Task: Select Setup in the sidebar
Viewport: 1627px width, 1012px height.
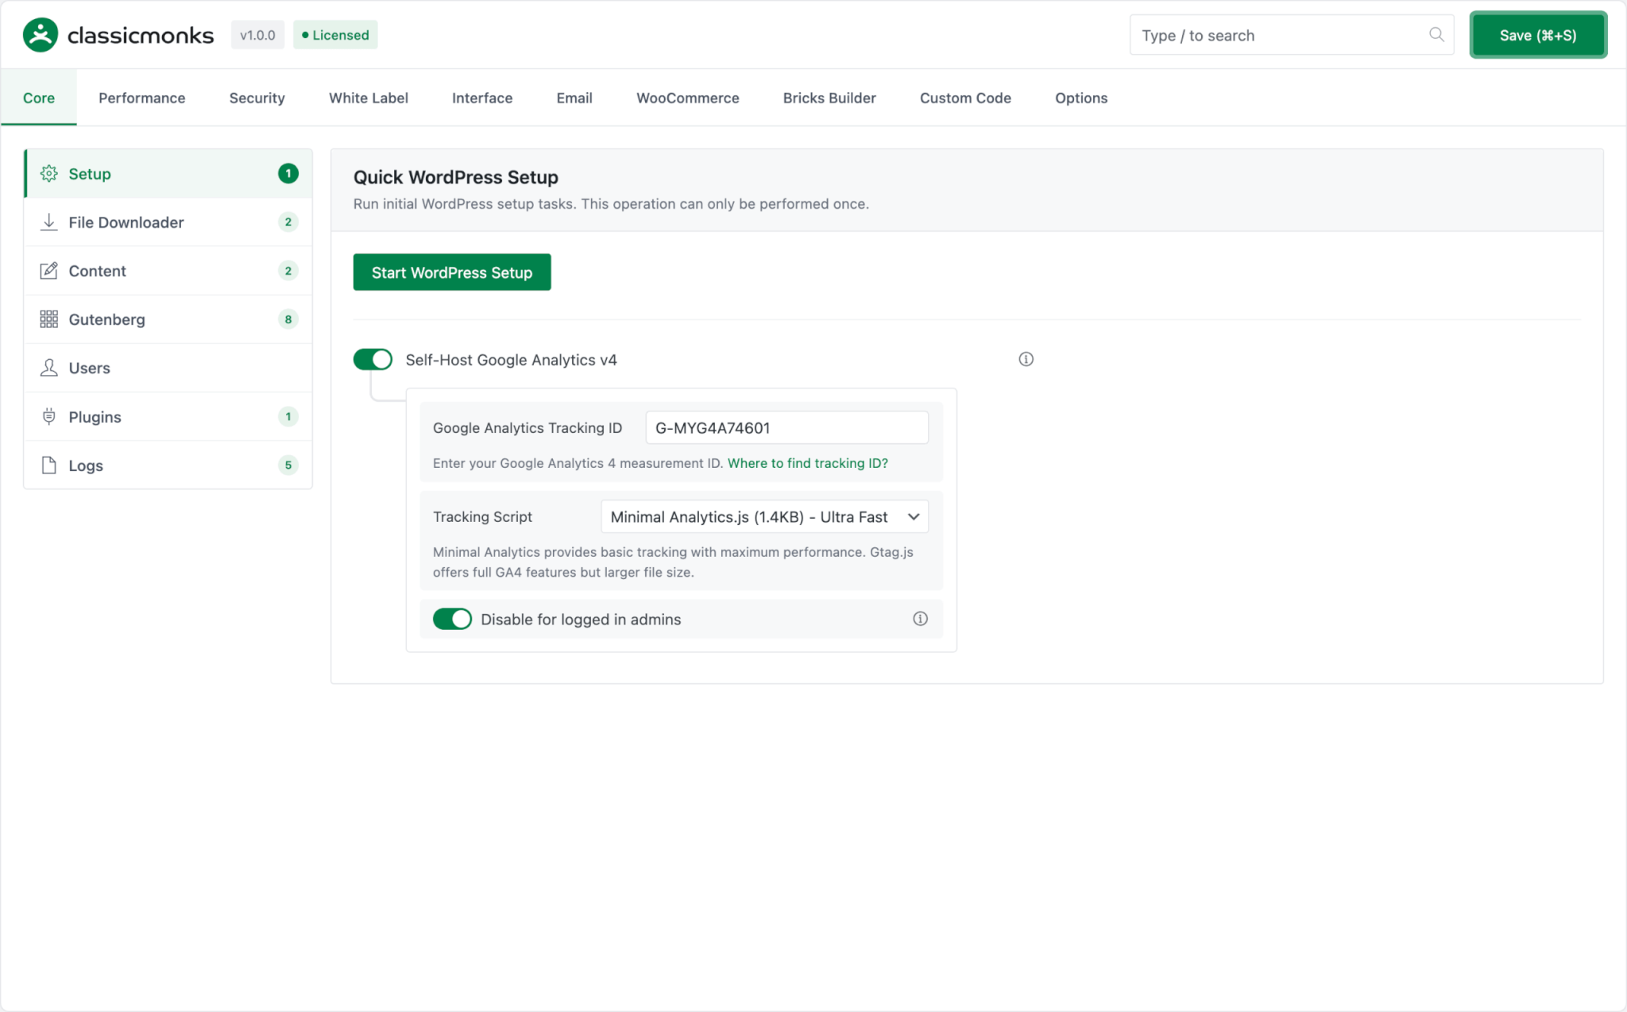Action: [x=168, y=173]
